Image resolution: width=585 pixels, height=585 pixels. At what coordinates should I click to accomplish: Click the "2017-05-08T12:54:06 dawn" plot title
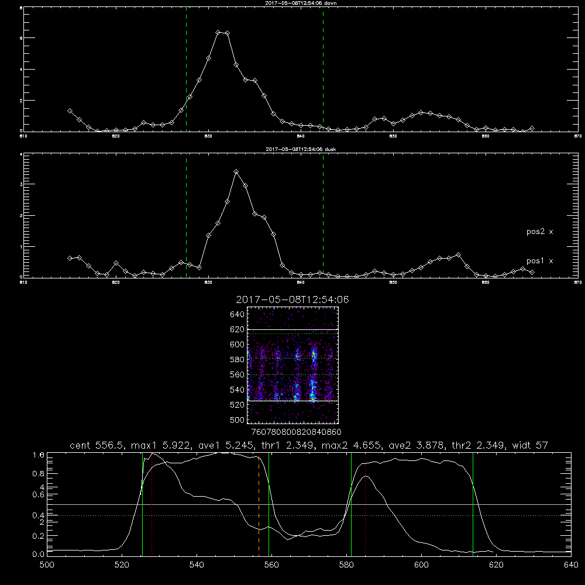[x=301, y=3]
